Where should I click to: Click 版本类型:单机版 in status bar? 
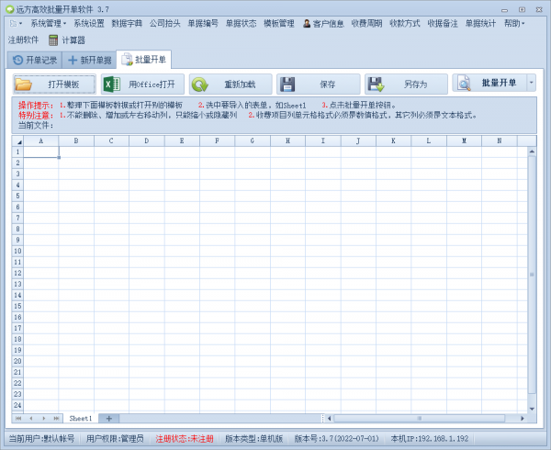click(254, 439)
